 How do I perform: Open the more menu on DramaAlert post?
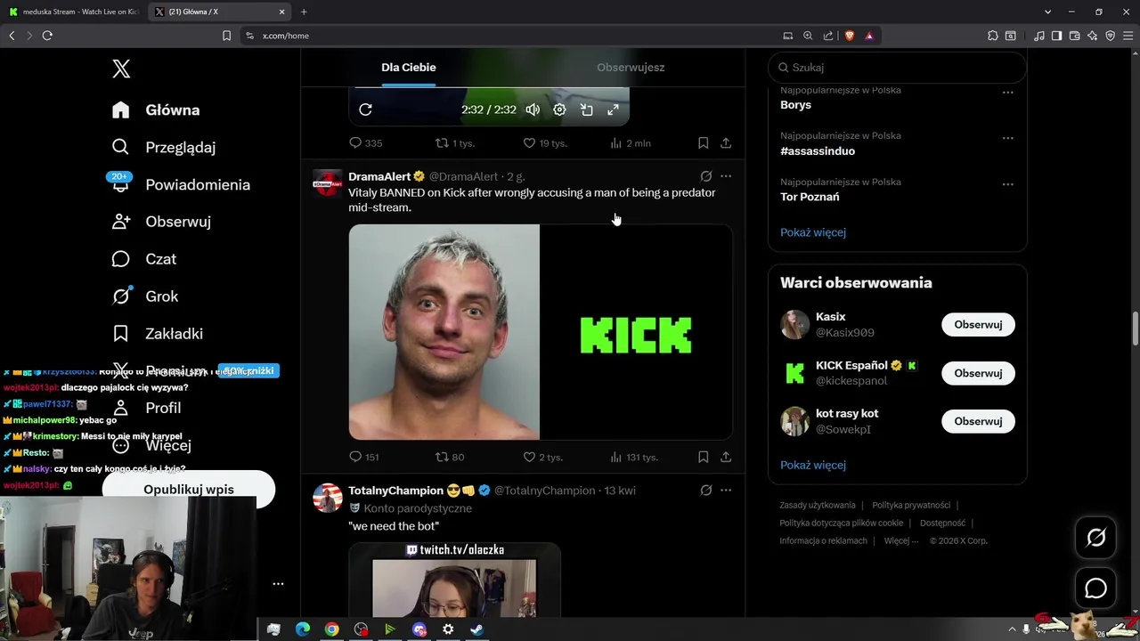(x=726, y=176)
